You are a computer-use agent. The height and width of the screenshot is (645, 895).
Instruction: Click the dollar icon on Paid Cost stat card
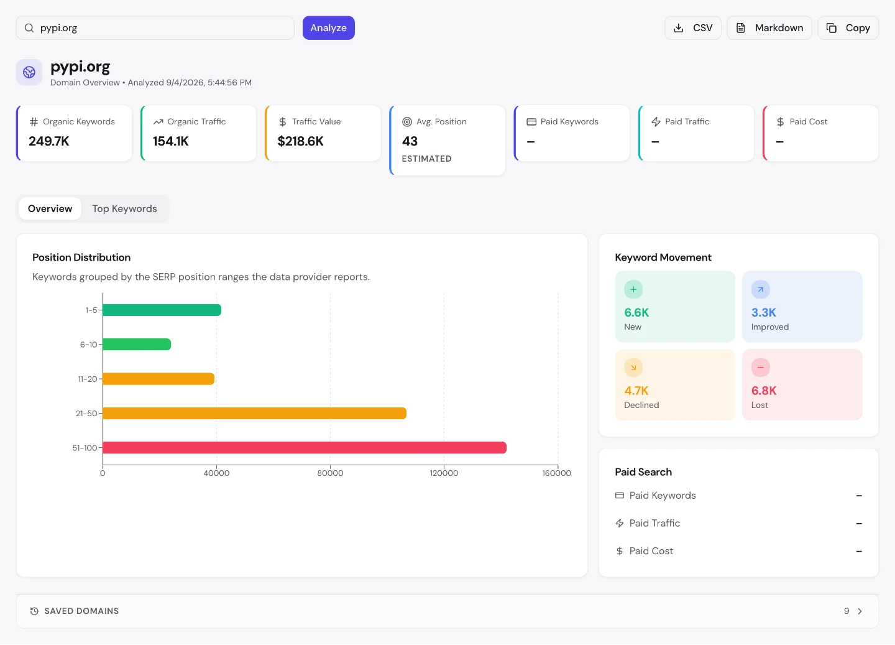click(x=780, y=122)
